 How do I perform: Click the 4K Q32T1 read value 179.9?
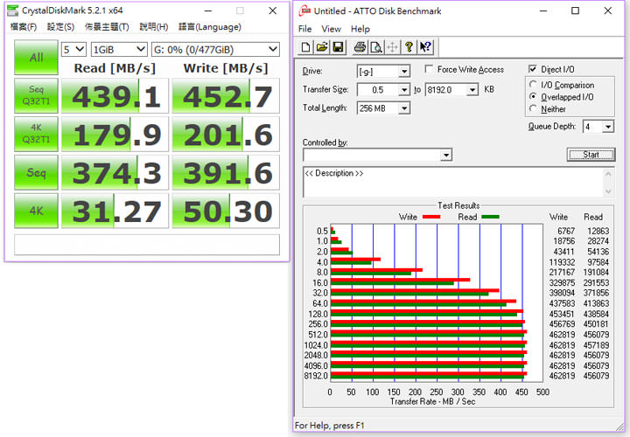pyautogui.click(x=115, y=134)
